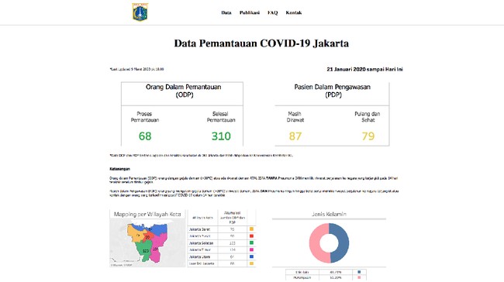Screen dimensions: 504x282
Task: Click the Wilayah Kota column header
Action: click(x=203, y=218)
